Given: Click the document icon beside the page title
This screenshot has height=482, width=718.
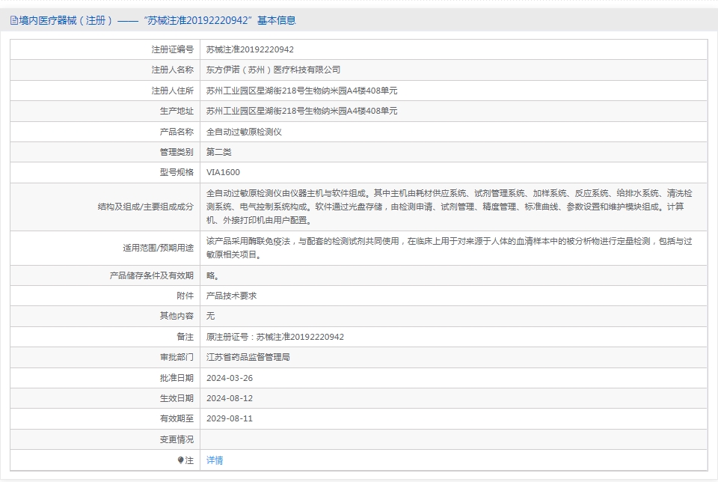Looking at the screenshot, I should click(14, 21).
